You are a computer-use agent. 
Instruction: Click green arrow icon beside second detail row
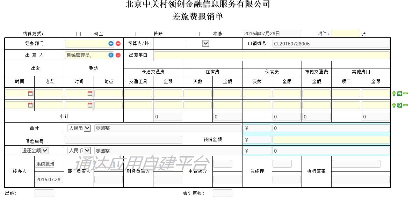click(x=400, y=105)
